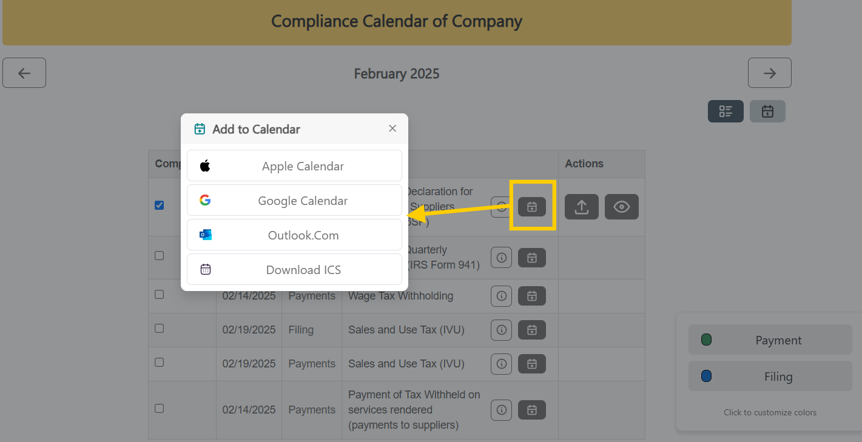
Task: Open info icon for IRS Form 941 row
Action: point(501,258)
